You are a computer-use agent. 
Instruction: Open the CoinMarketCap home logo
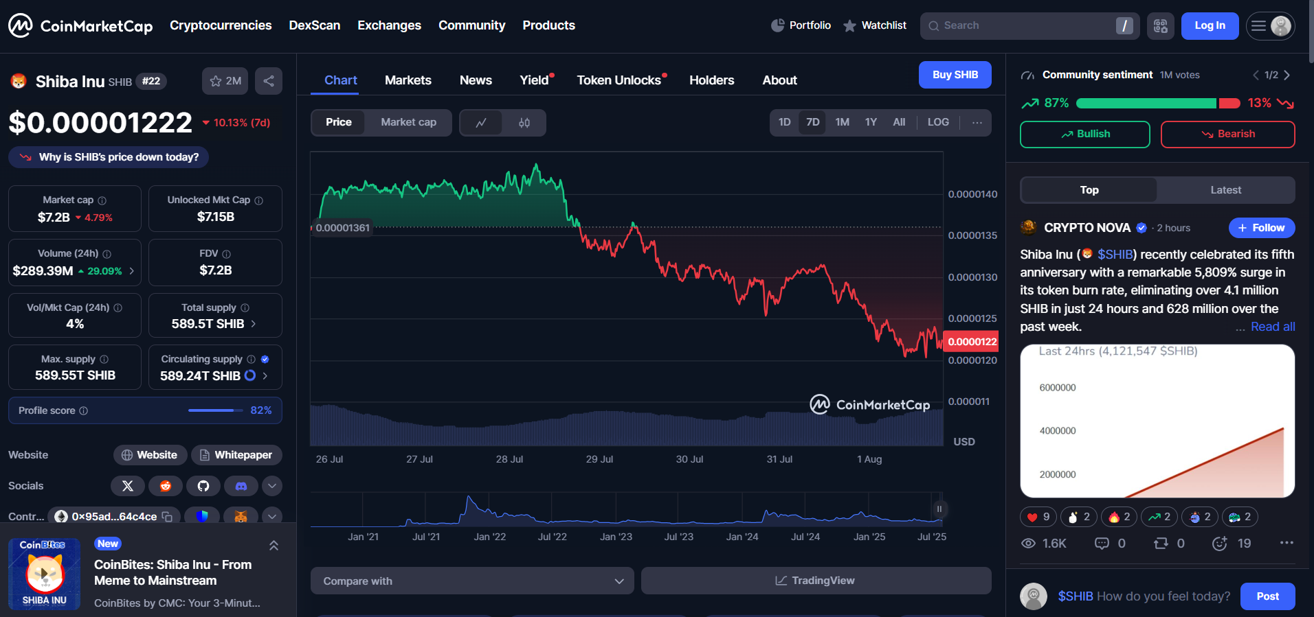(80, 25)
